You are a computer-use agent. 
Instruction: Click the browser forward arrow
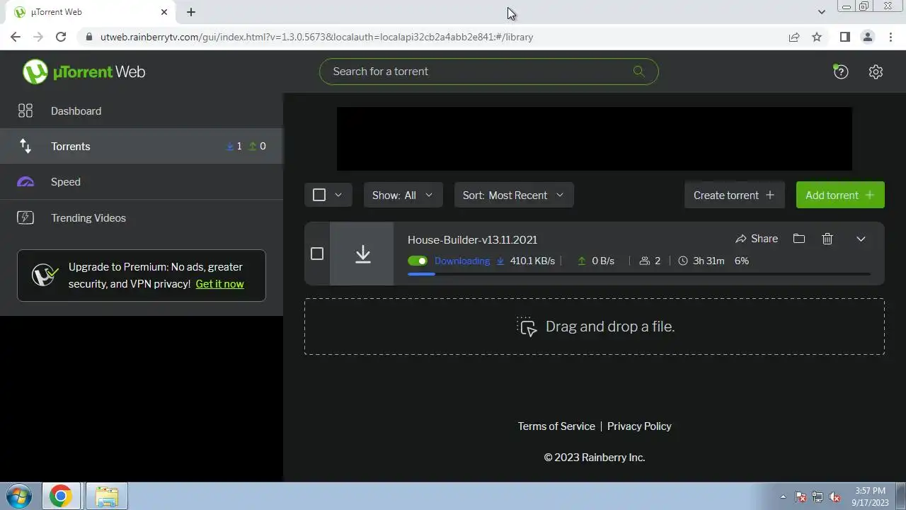click(x=38, y=37)
